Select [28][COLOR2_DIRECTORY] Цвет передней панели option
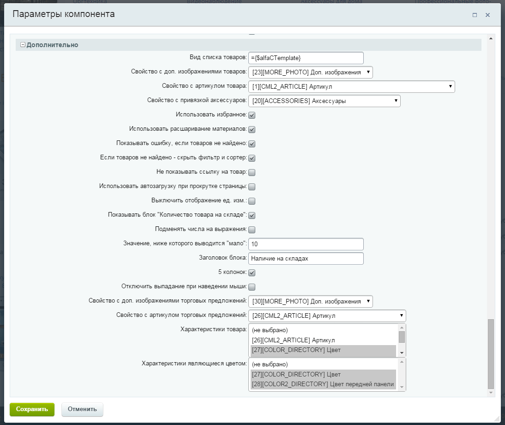 (x=323, y=384)
